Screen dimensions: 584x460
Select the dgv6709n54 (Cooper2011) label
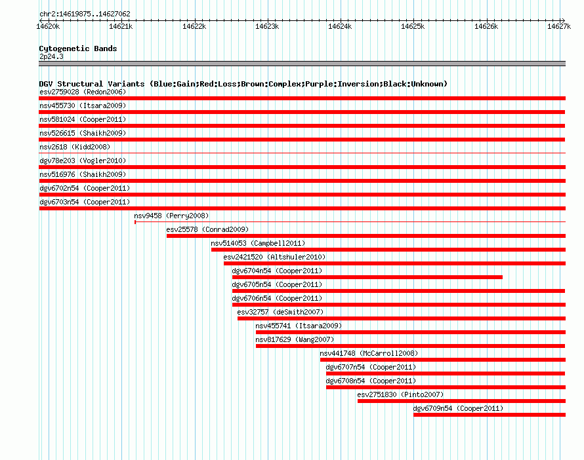(x=458, y=408)
